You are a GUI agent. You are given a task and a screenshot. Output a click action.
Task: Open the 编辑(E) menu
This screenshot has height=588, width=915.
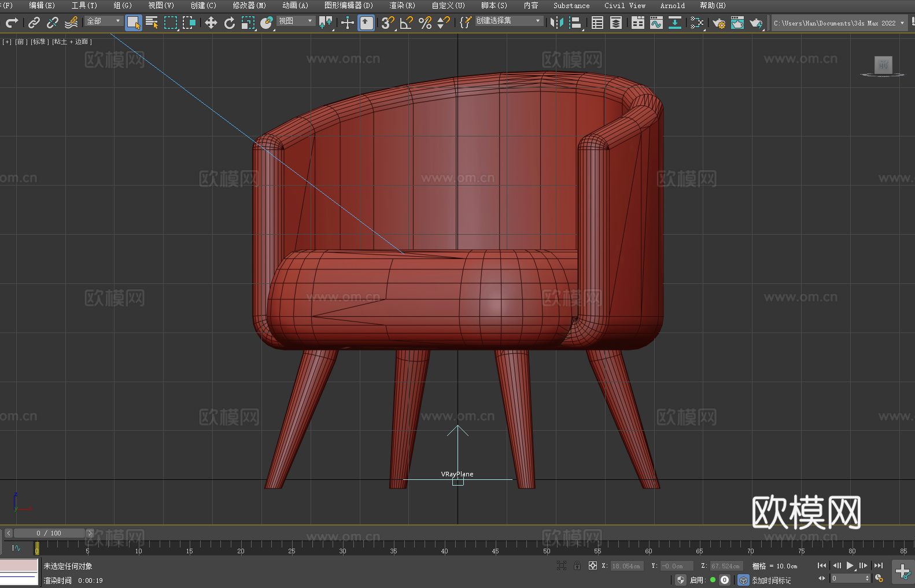(42, 5)
